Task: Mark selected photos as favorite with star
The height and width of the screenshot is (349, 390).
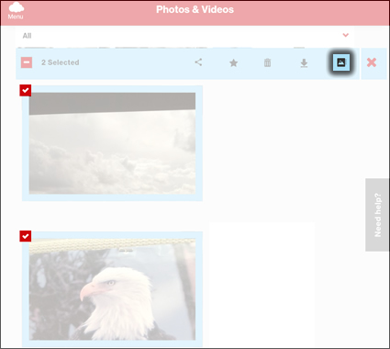Action: pos(233,62)
